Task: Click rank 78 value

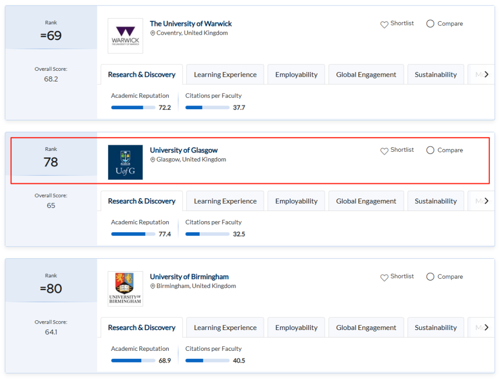Action: click(51, 162)
